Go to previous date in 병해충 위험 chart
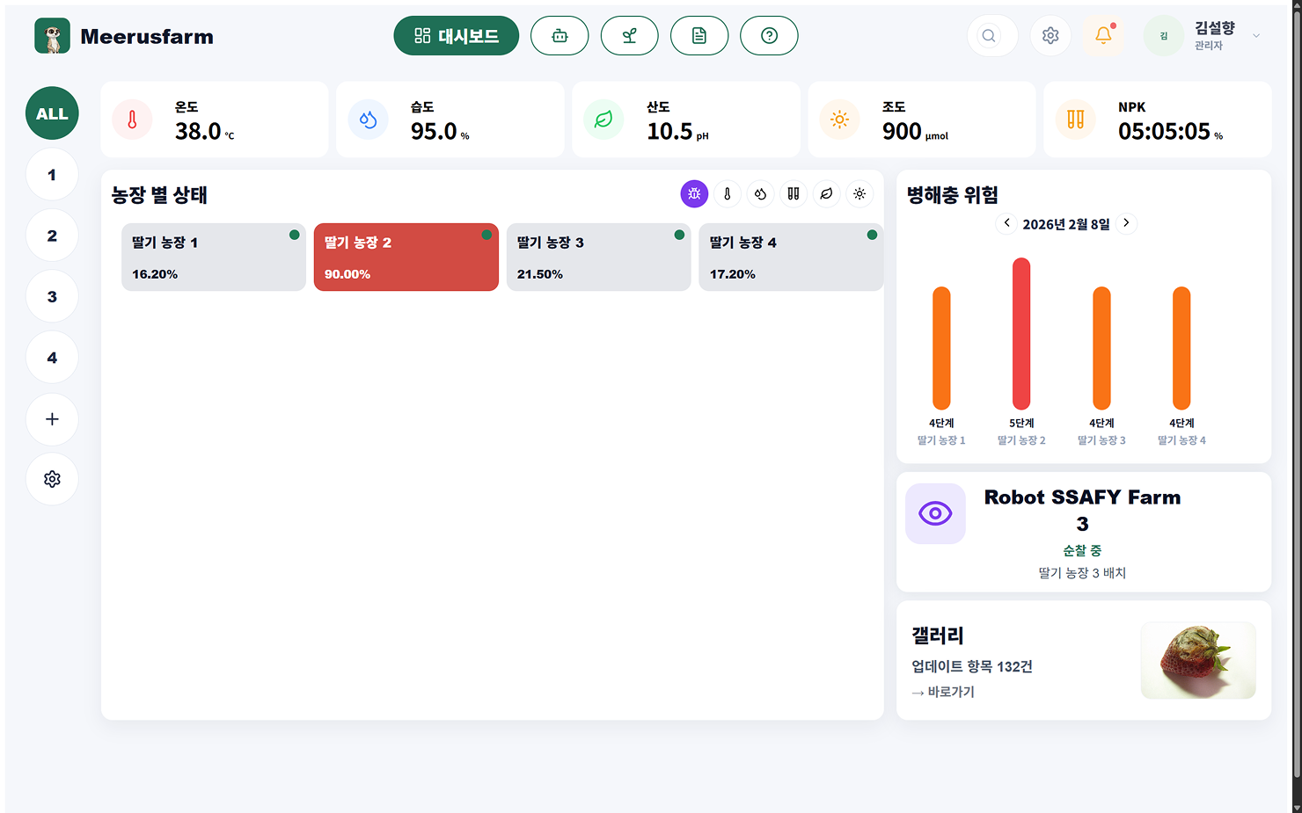Viewport: 1302px width, 813px height. [1006, 223]
